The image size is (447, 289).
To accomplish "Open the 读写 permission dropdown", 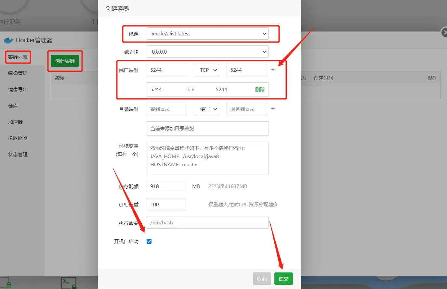I will (207, 109).
